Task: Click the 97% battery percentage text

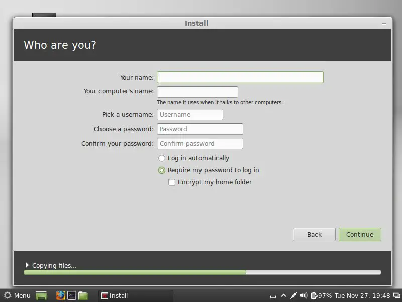Action: click(325, 296)
